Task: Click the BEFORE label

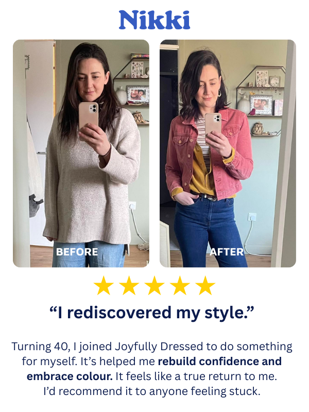Action: (77, 252)
